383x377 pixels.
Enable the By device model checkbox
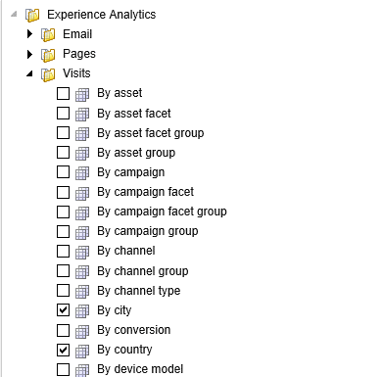click(x=63, y=370)
